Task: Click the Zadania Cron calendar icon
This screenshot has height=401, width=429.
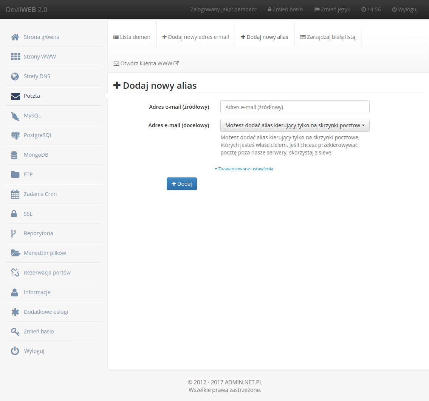Action: tap(15, 194)
